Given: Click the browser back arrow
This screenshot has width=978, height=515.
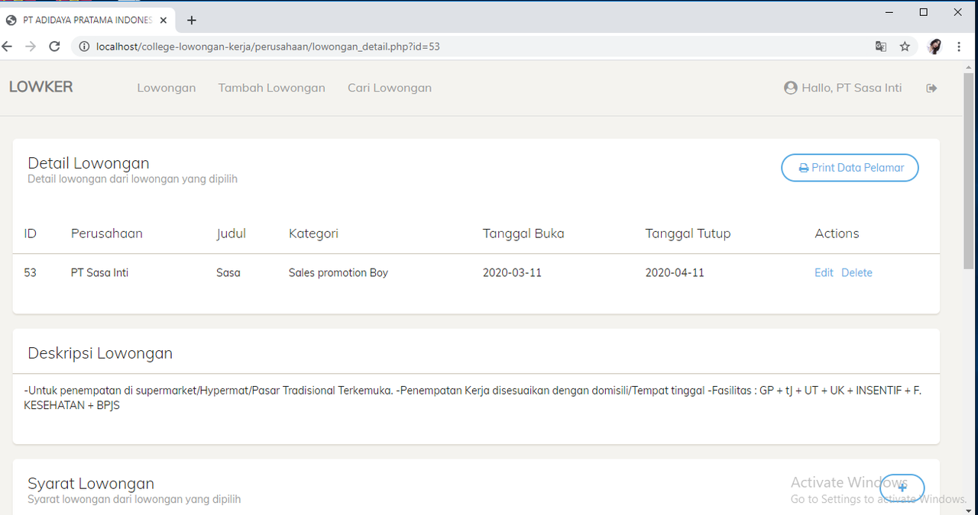Looking at the screenshot, I should pyautogui.click(x=7, y=47).
